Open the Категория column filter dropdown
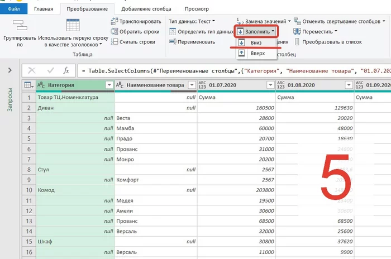The width and height of the screenshot is (391, 259). (x=109, y=85)
